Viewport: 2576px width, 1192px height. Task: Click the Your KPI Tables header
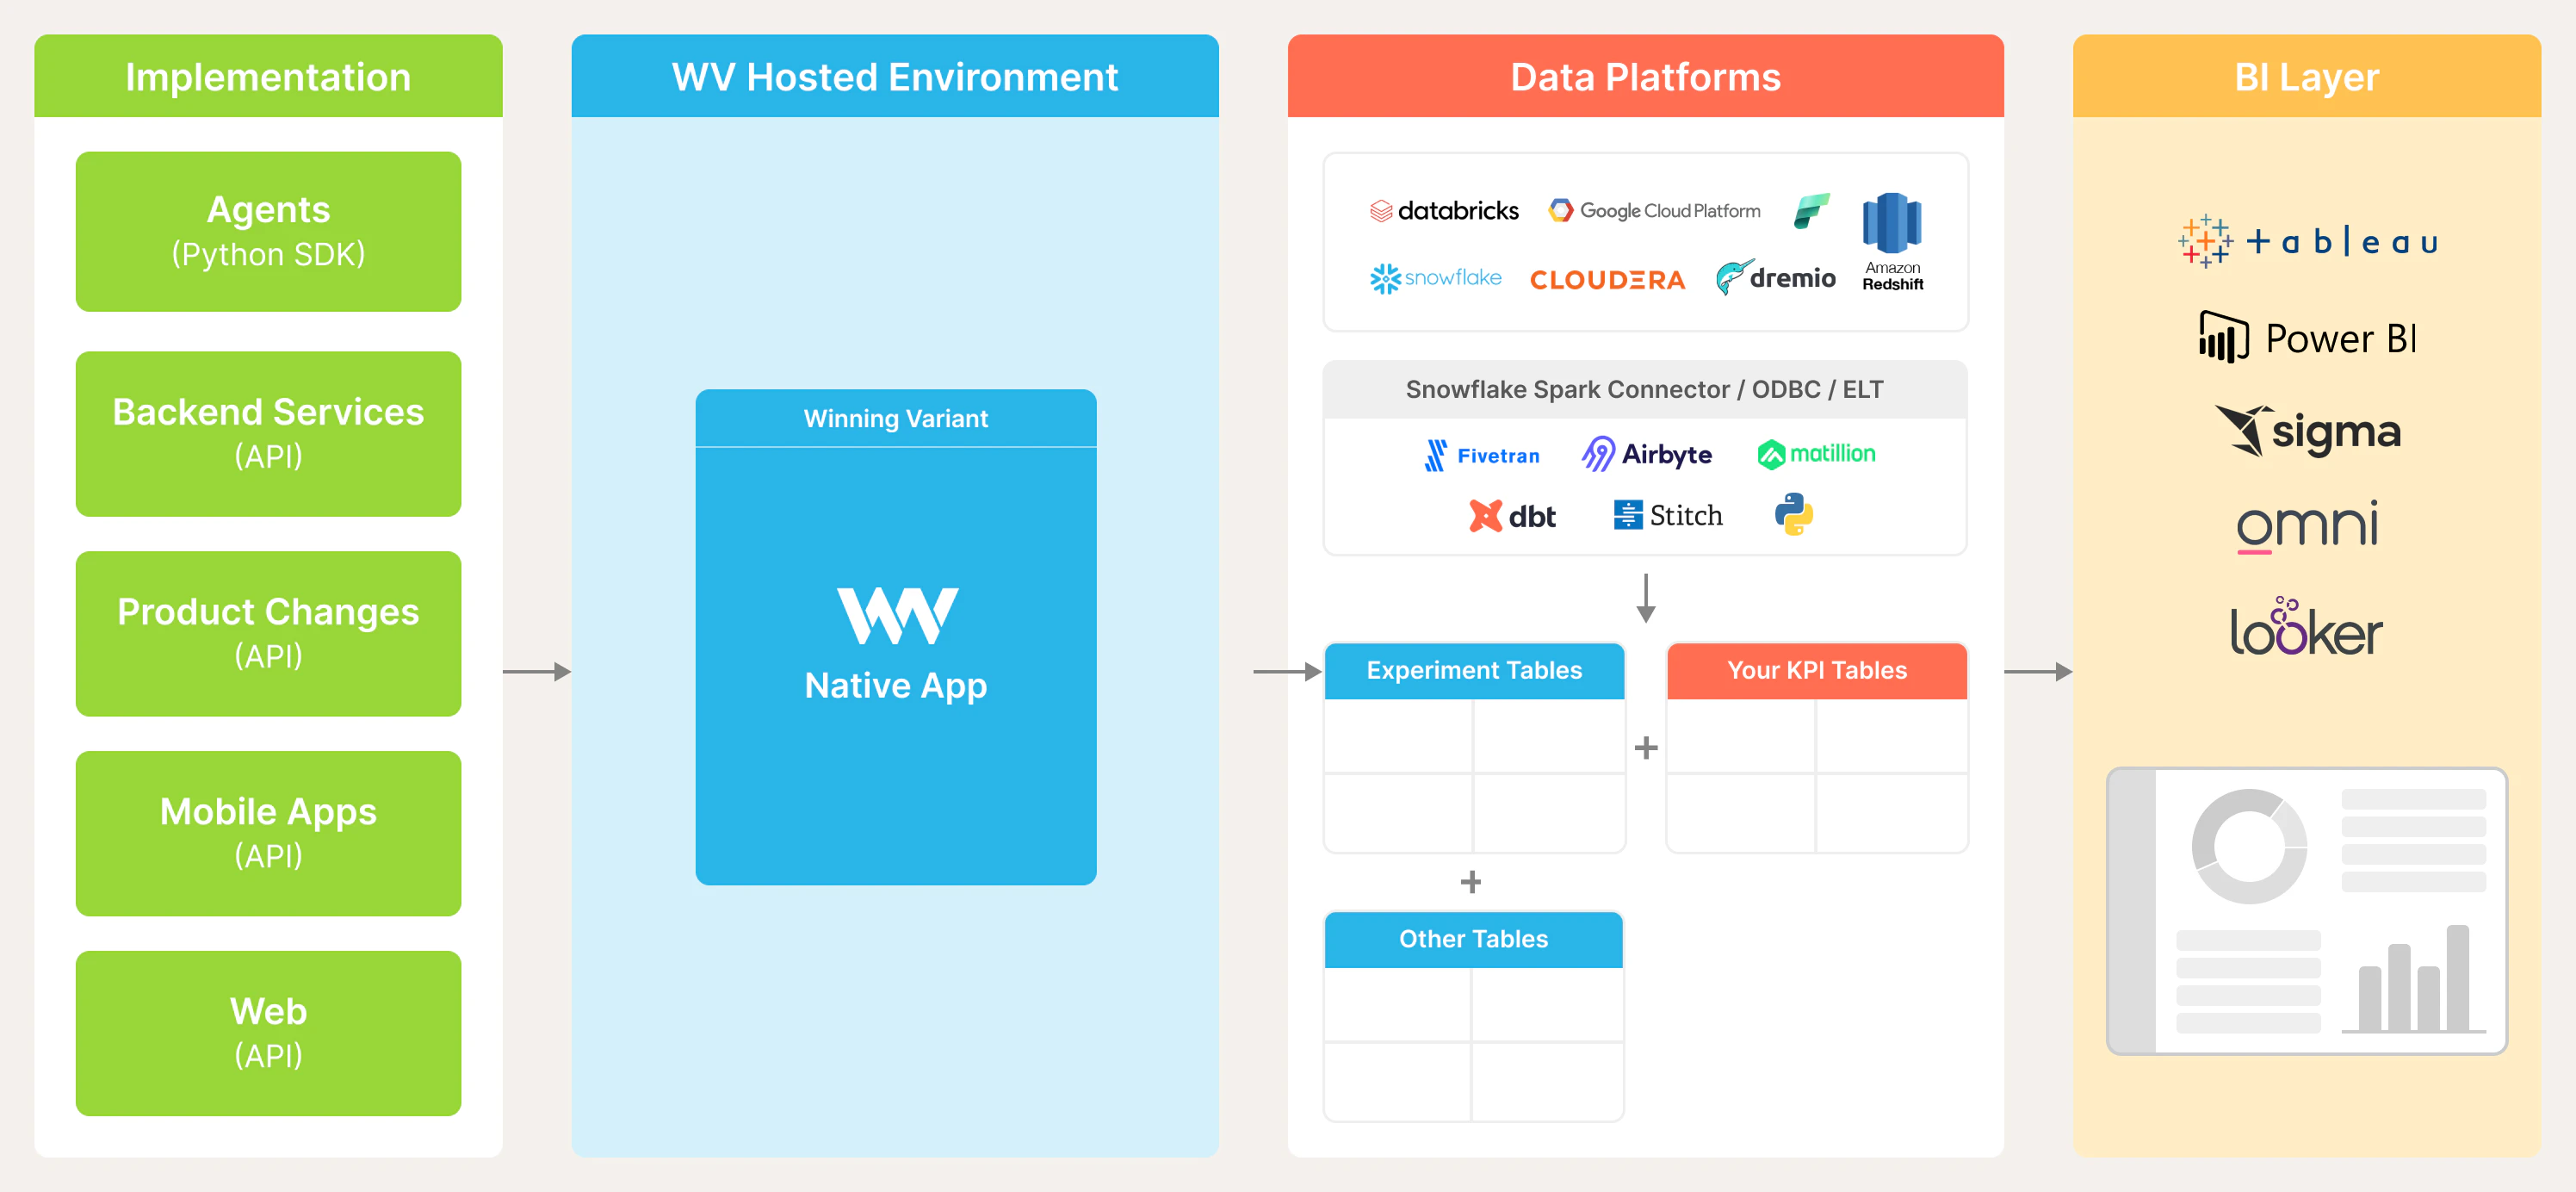[1817, 670]
